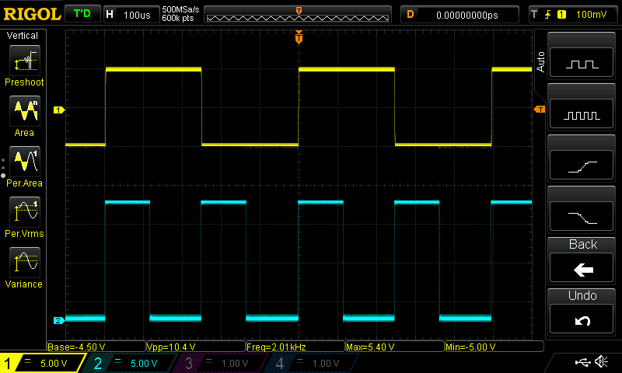622x373 pixels.
Task: Click the 600k pts memory depth readout
Action: pyautogui.click(x=178, y=18)
